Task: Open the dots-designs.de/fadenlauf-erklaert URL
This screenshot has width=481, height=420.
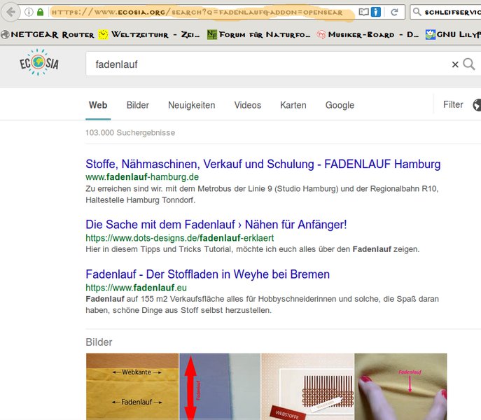Action: 179,238
